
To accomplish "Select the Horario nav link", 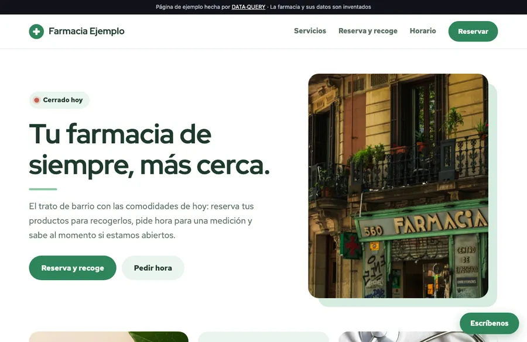I will point(423,31).
